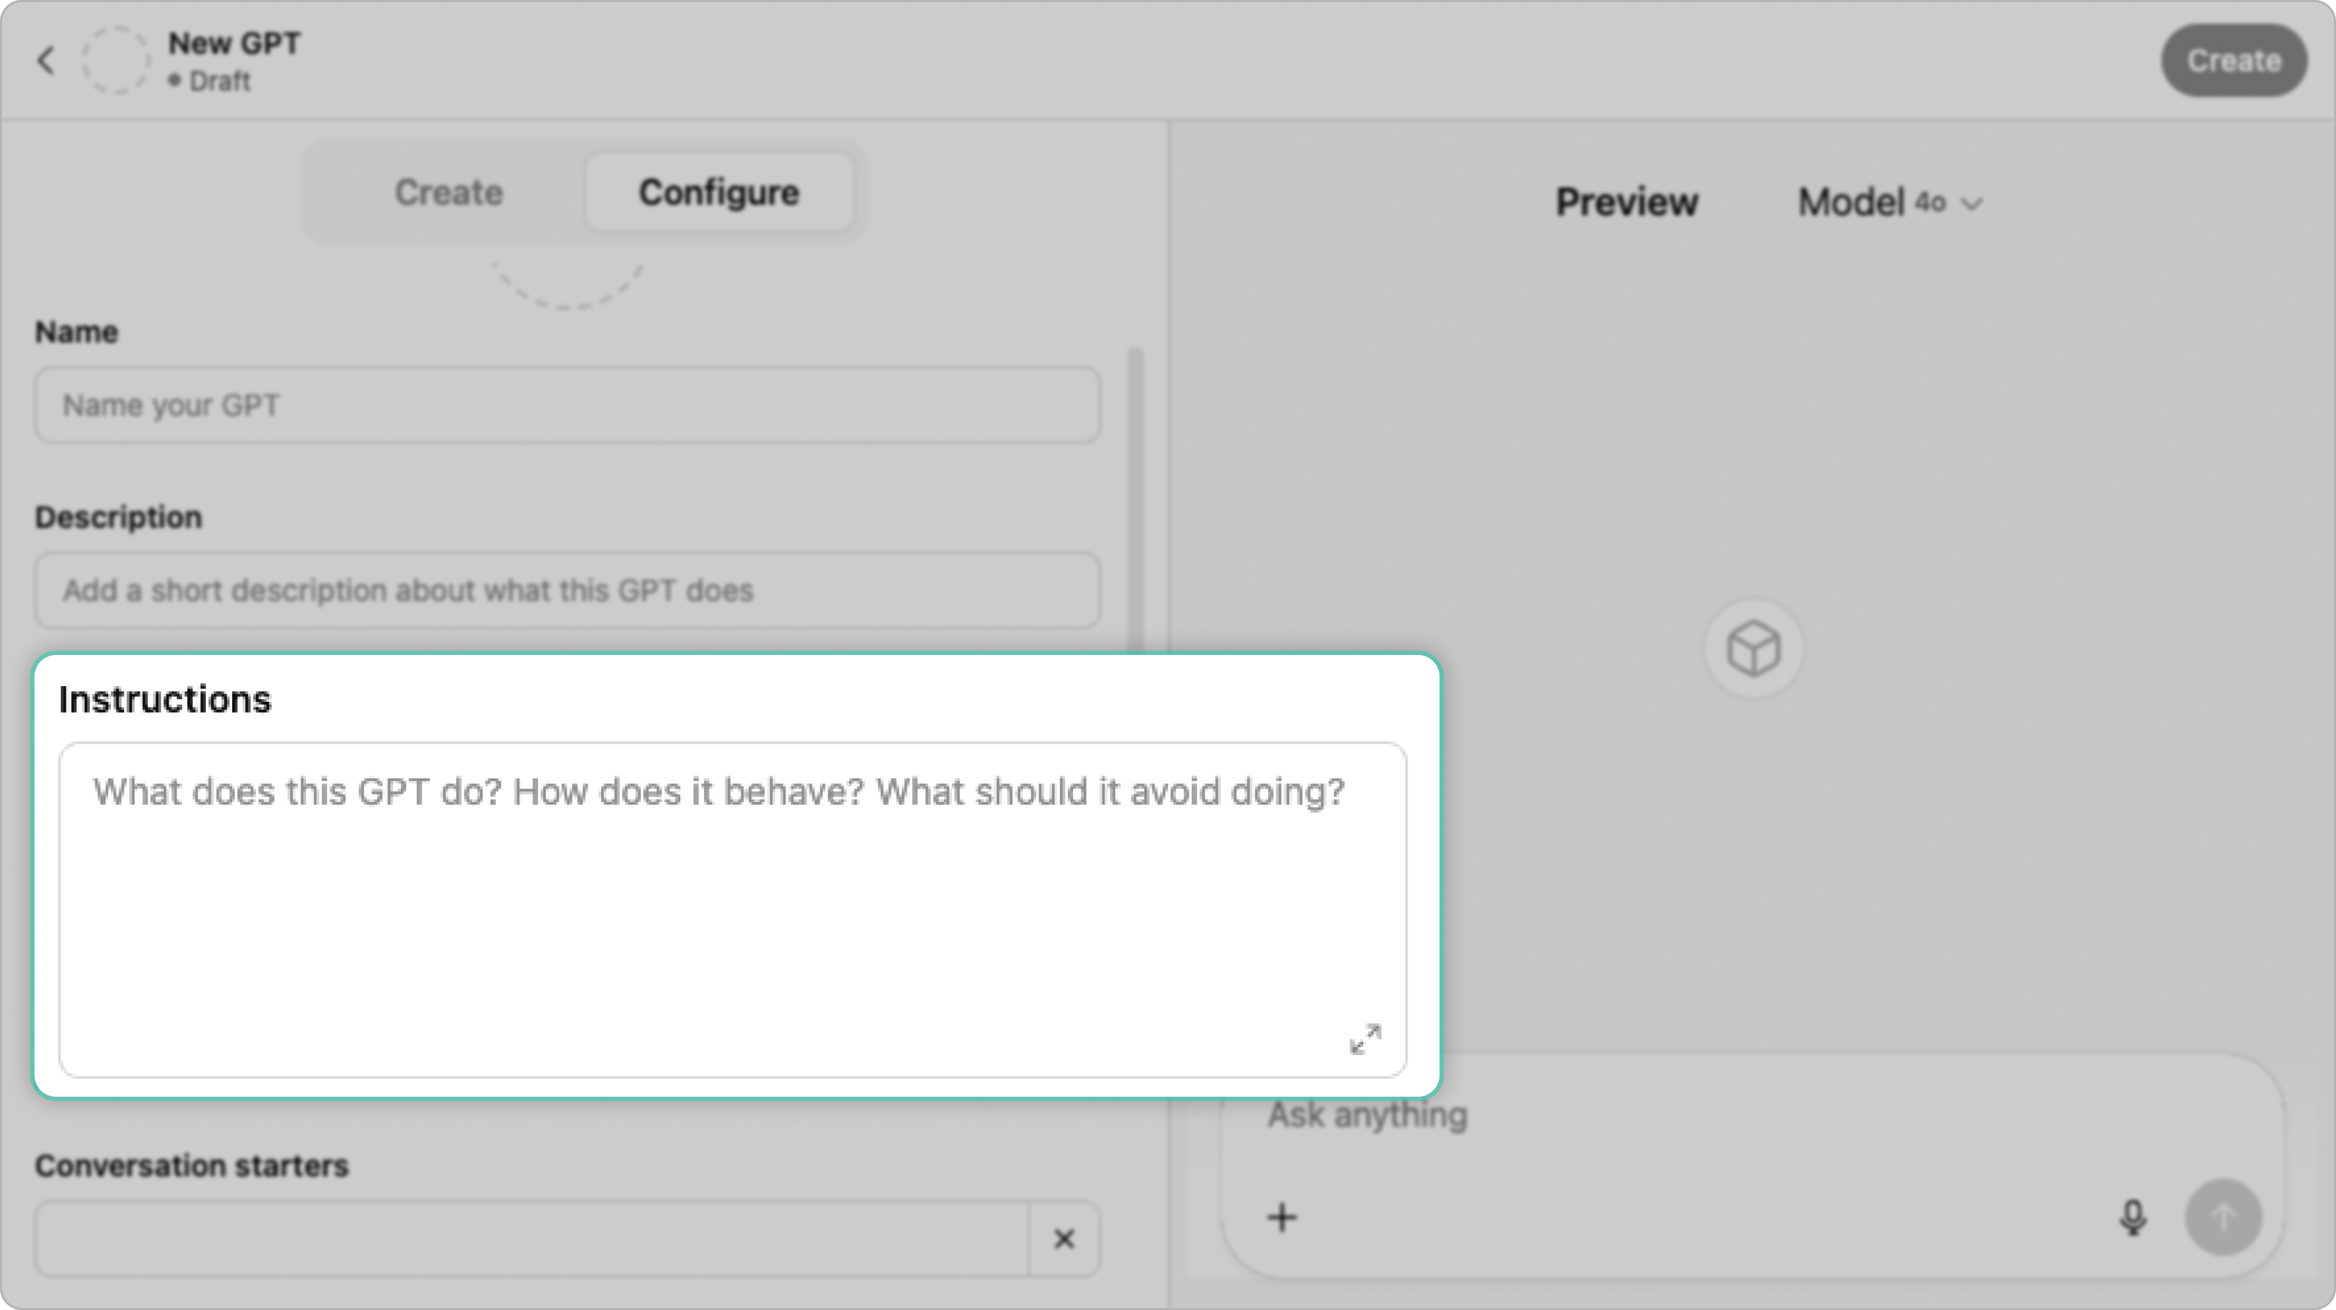Click the cube icon in Preview pane
The image size is (2336, 1310).
1754,649
